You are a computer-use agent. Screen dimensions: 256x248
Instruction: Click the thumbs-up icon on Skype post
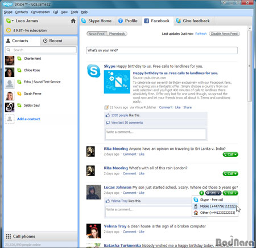click(108, 115)
